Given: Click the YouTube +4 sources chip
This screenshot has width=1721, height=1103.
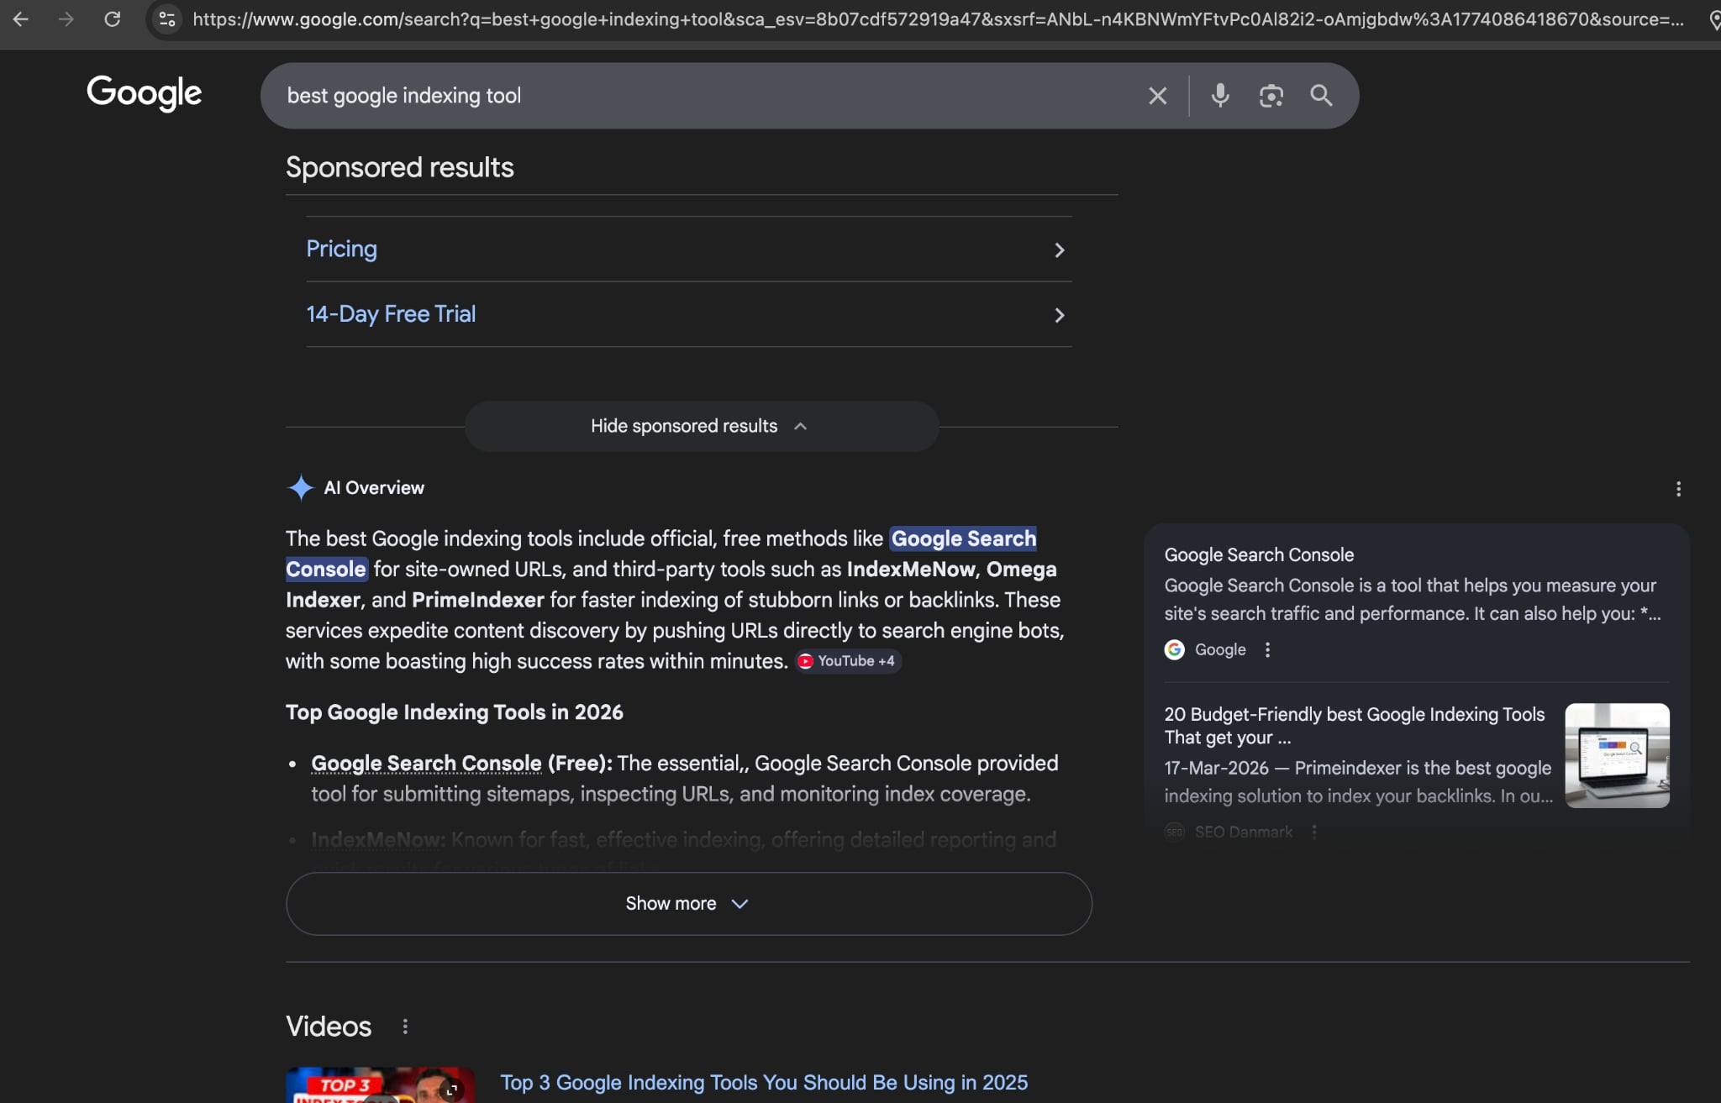Looking at the screenshot, I should (x=848, y=661).
